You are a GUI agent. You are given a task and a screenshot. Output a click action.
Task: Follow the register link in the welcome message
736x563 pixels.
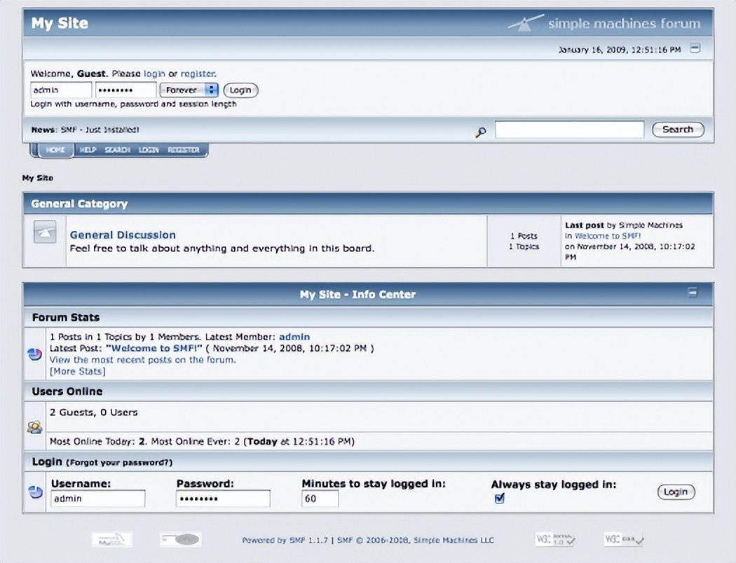(198, 74)
